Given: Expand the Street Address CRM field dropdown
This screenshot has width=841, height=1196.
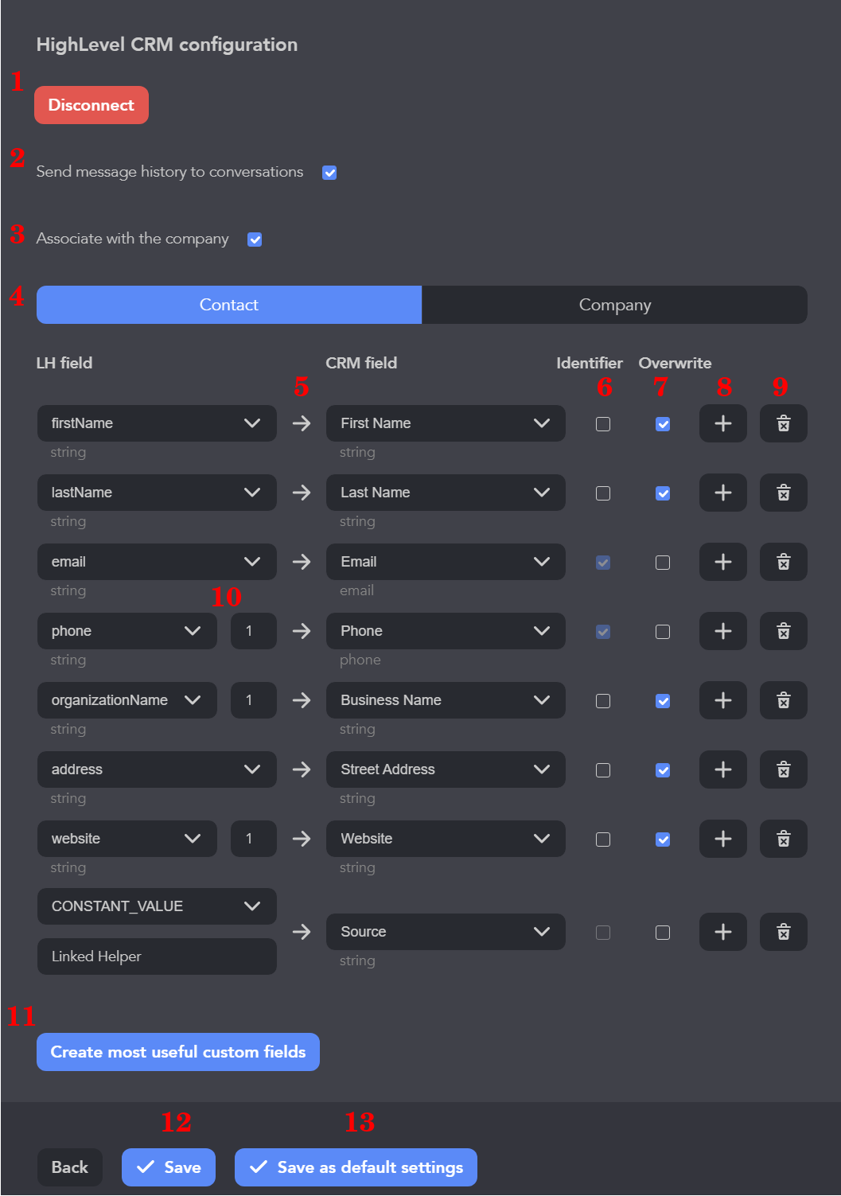Looking at the screenshot, I should (x=446, y=769).
